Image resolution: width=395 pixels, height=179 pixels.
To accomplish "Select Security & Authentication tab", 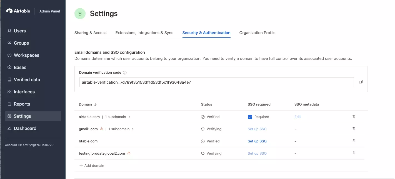I will (x=206, y=33).
